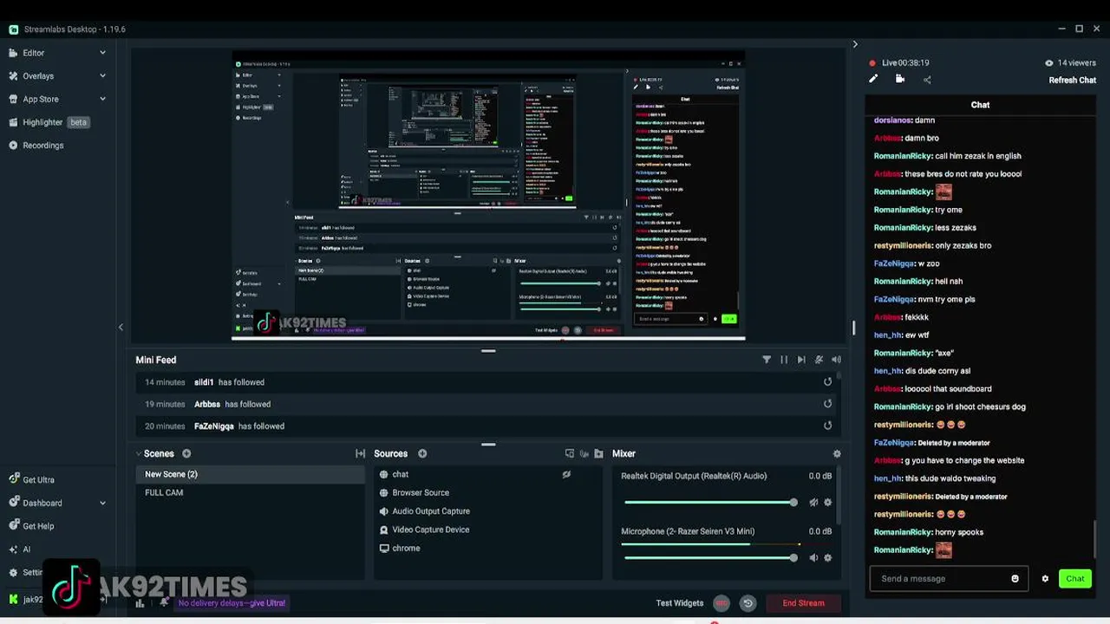Screen dimensions: 1110x624
Task: Open performance stats bar icon
Action: [x=140, y=603]
